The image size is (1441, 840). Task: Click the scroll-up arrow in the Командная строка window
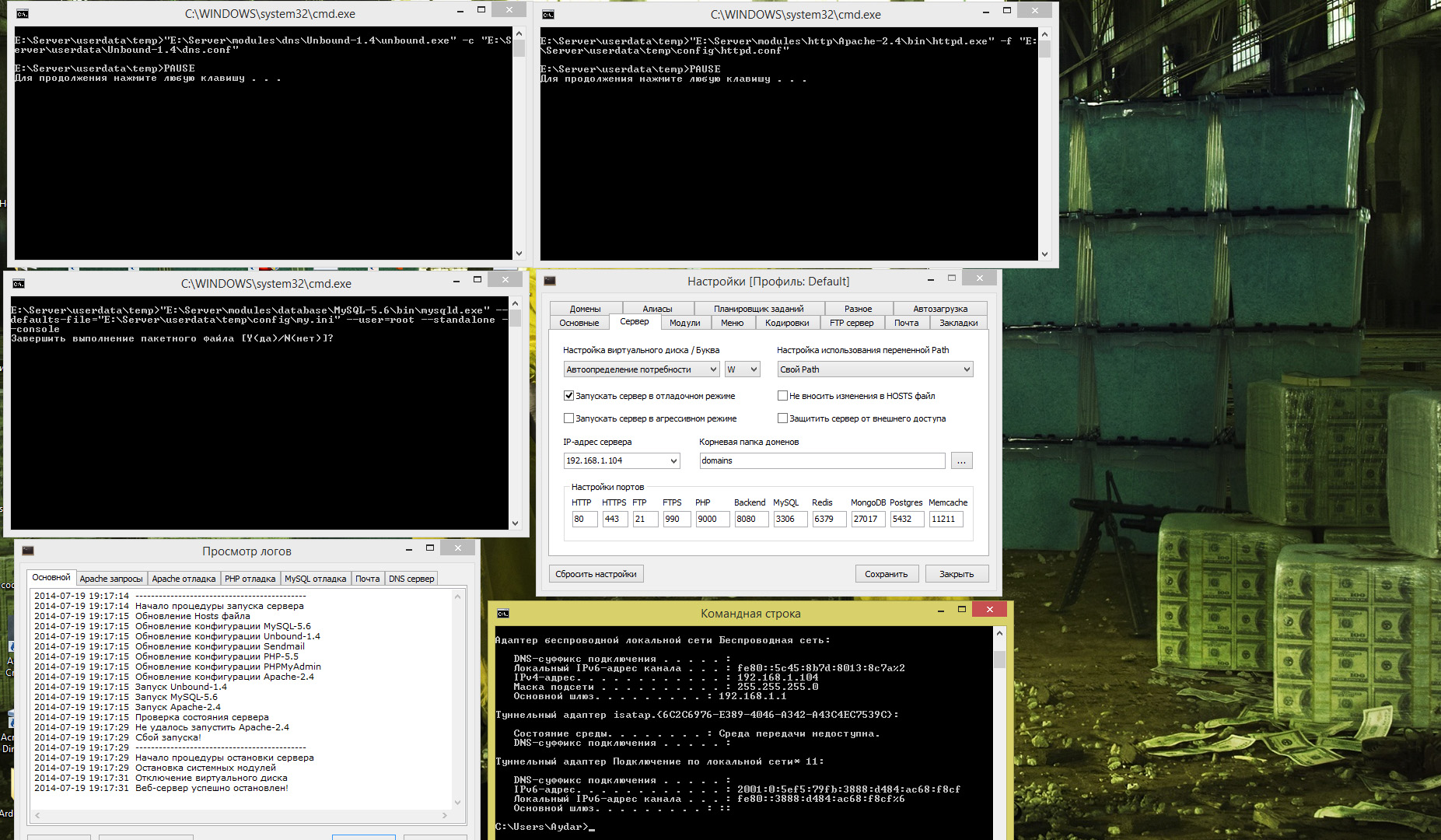tap(999, 634)
